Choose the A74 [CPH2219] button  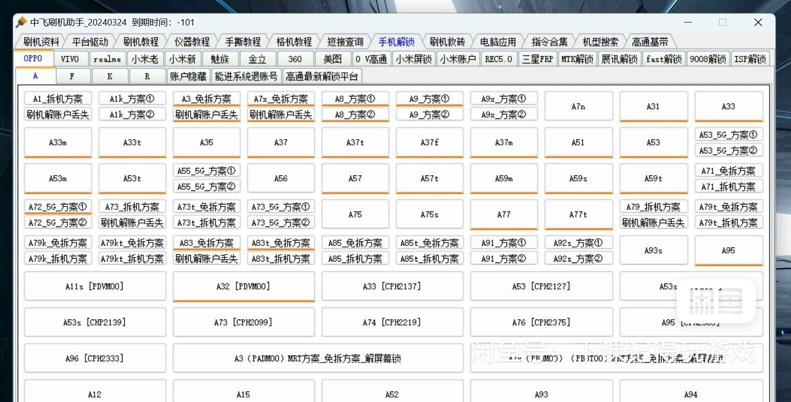coord(392,322)
